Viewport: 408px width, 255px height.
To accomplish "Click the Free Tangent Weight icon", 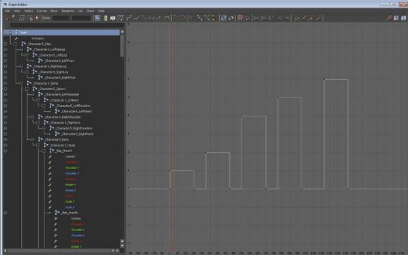I will click(x=207, y=18).
